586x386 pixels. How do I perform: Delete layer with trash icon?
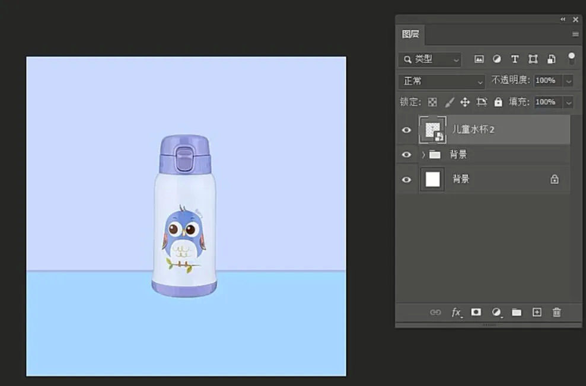coord(556,312)
